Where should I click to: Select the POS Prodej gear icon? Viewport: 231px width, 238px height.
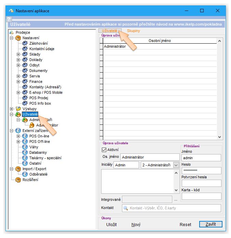tap(25, 98)
